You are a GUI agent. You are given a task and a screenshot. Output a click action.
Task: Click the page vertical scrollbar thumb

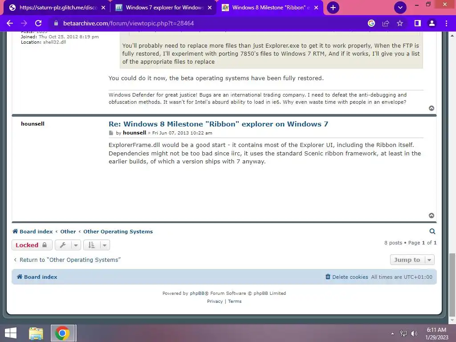(x=452, y=285)
